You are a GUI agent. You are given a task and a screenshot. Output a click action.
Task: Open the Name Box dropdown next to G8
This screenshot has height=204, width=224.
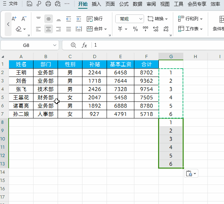point(55,45)
